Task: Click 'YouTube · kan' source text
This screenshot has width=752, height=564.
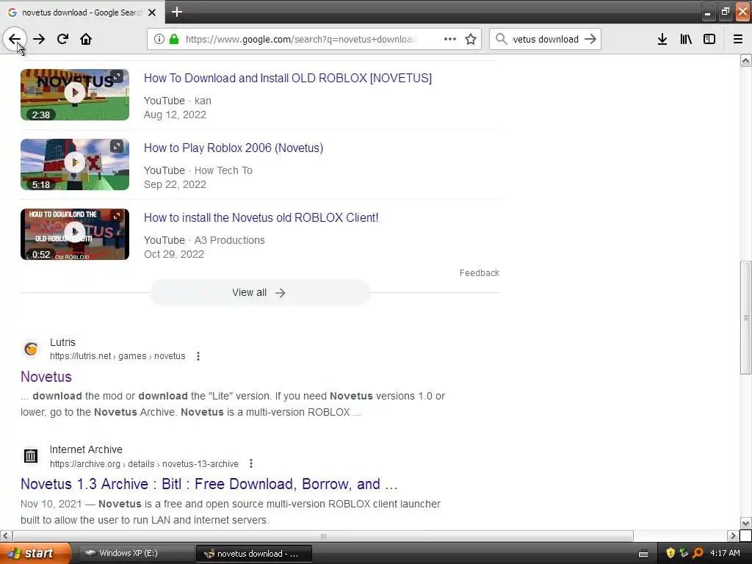Action: point(178,101)
